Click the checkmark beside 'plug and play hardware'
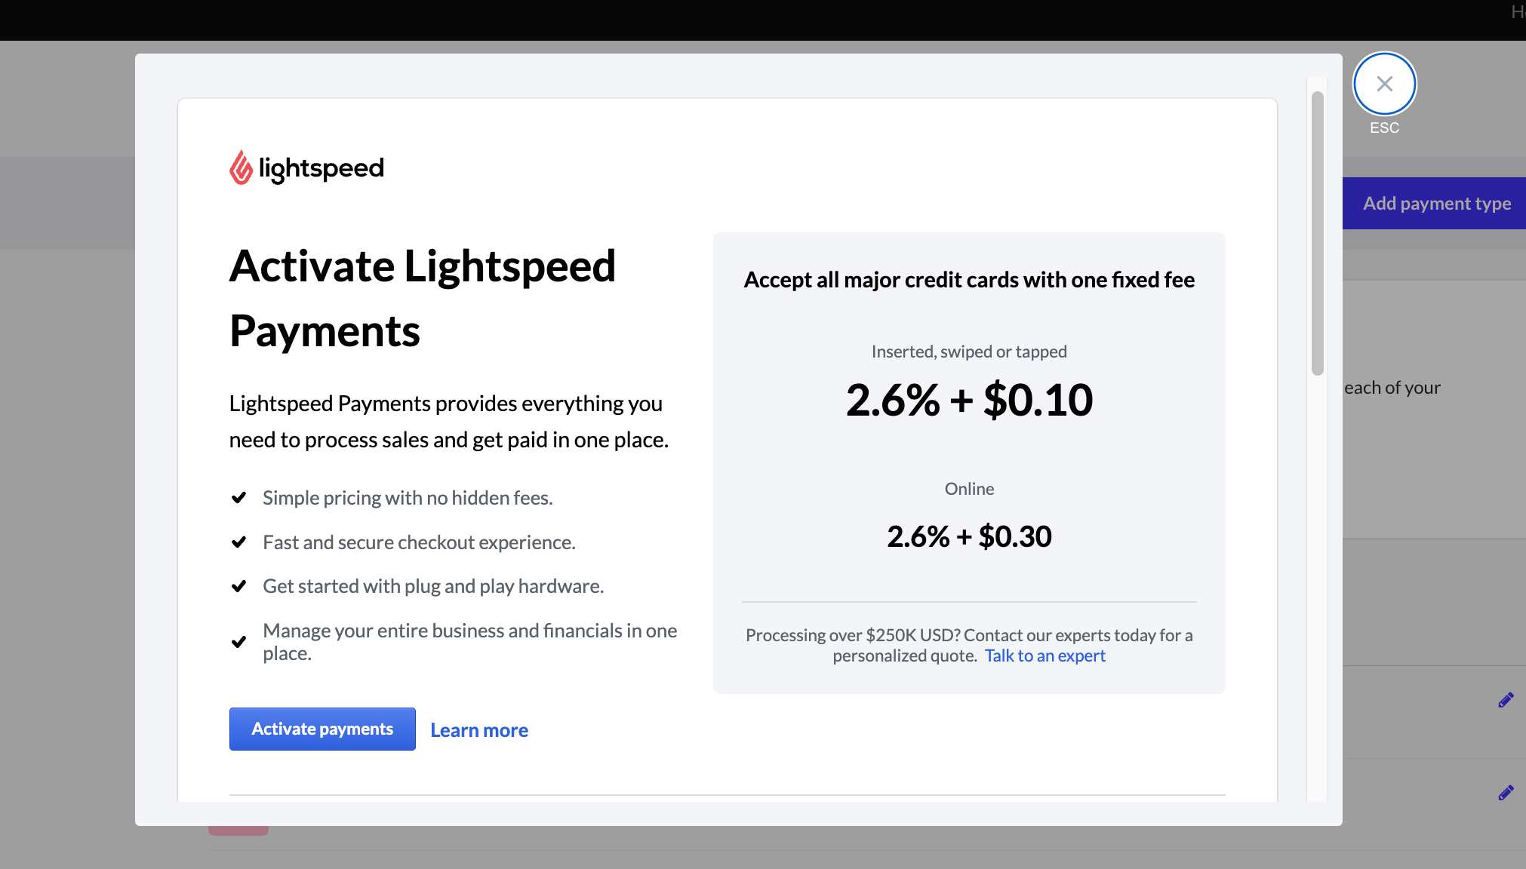The height and width of the screenshot is (869, 1526). (239, 586)
